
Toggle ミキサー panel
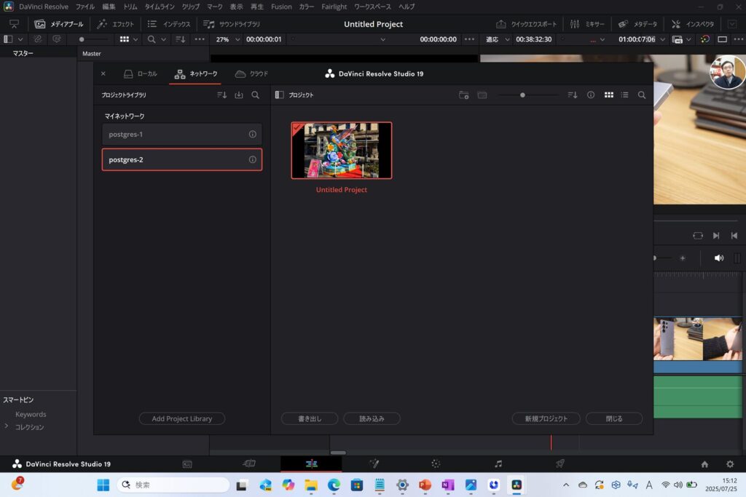click(x=587, y=24)
